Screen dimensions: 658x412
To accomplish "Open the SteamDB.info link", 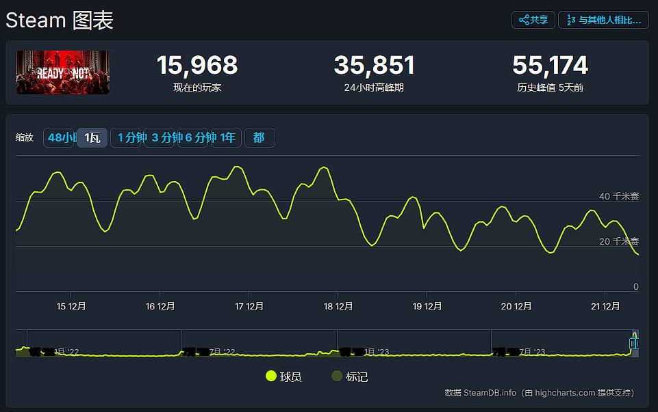I will (x=490, y=393).
